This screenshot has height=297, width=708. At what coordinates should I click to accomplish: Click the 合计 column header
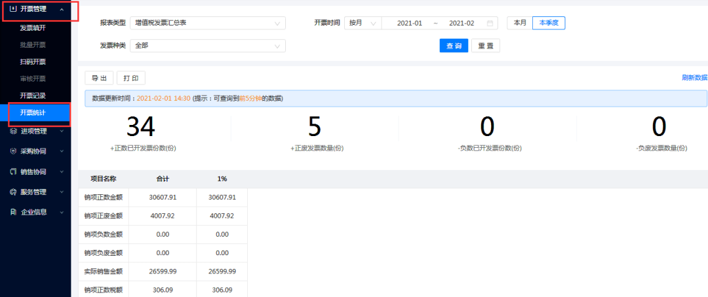pos(163,179)
